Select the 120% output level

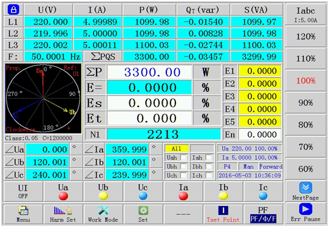pos(305,36)
